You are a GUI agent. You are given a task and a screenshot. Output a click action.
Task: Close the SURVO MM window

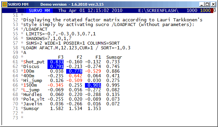pos(213,4)
